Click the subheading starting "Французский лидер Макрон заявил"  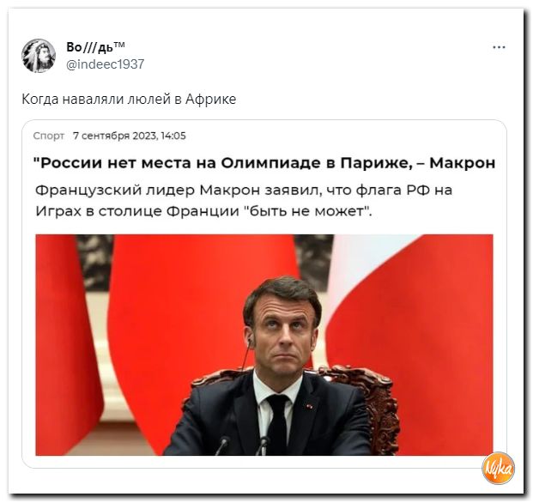click(x=244, y=201)
